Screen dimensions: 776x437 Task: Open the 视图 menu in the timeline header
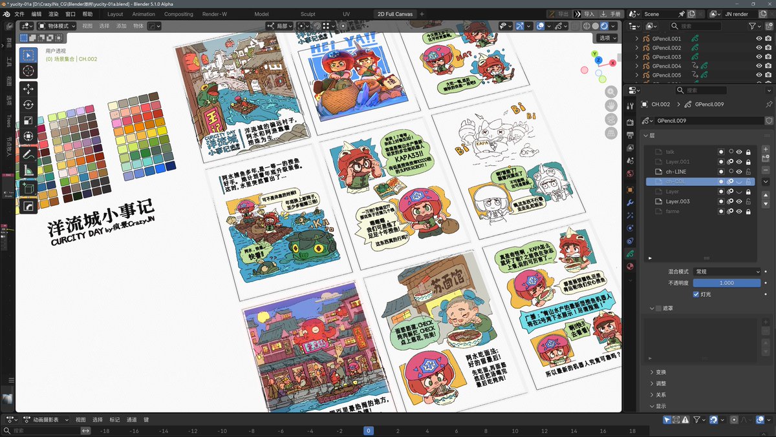pos(81,419)
